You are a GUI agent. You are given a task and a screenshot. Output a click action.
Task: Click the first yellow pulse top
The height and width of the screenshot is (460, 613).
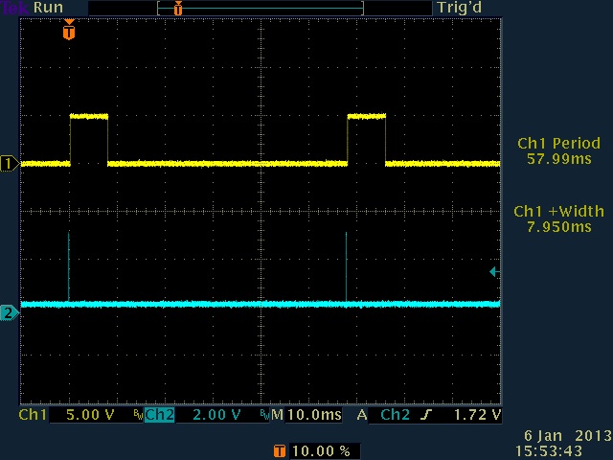(x=89, y=116)
